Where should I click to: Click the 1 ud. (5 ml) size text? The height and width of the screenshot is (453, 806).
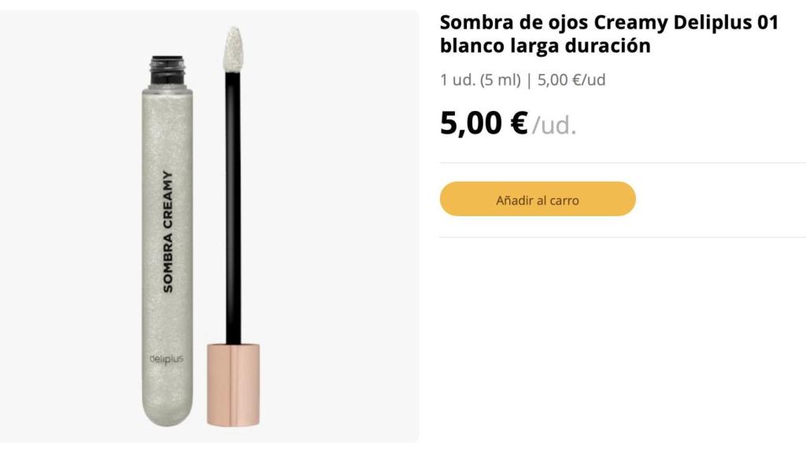pyautogui.click(x=482, y=79)
